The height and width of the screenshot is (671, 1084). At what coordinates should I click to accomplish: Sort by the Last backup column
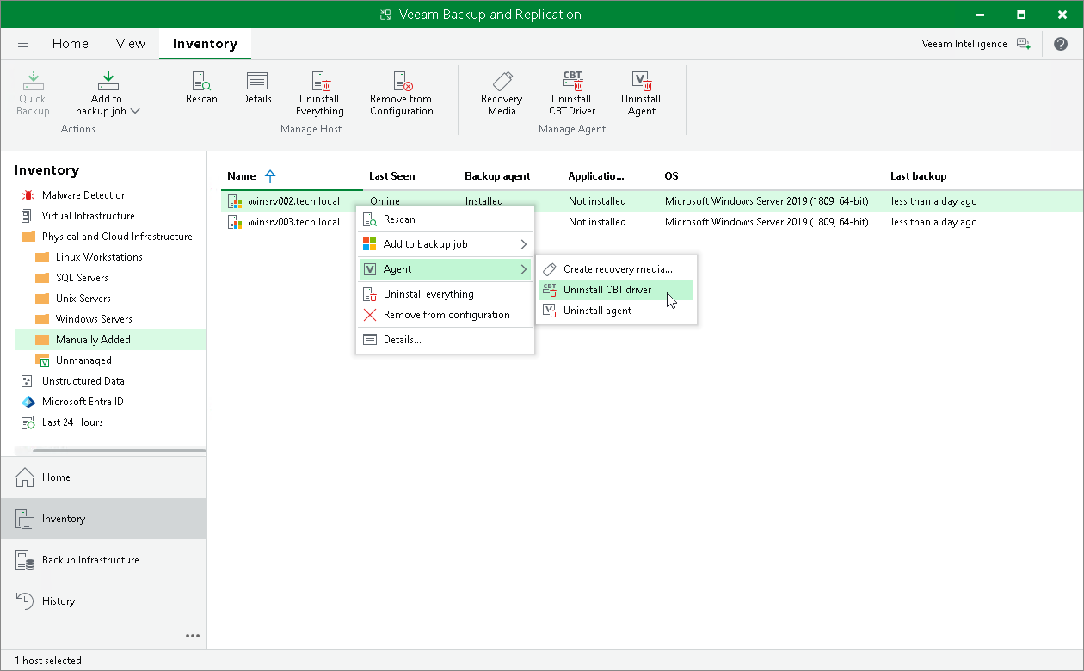(919, 176)
